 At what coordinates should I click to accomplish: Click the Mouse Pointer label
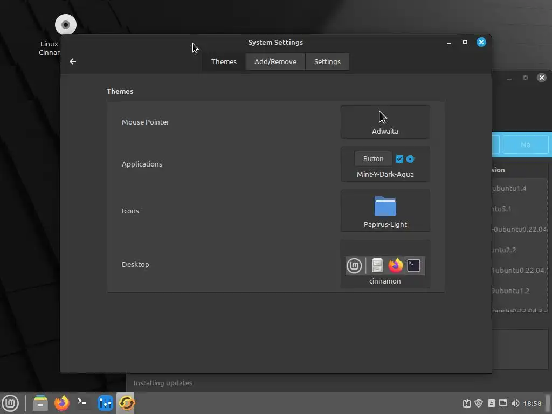146,122
